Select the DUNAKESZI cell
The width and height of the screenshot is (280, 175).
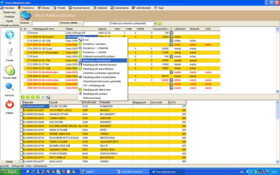(x=117, y=106)
